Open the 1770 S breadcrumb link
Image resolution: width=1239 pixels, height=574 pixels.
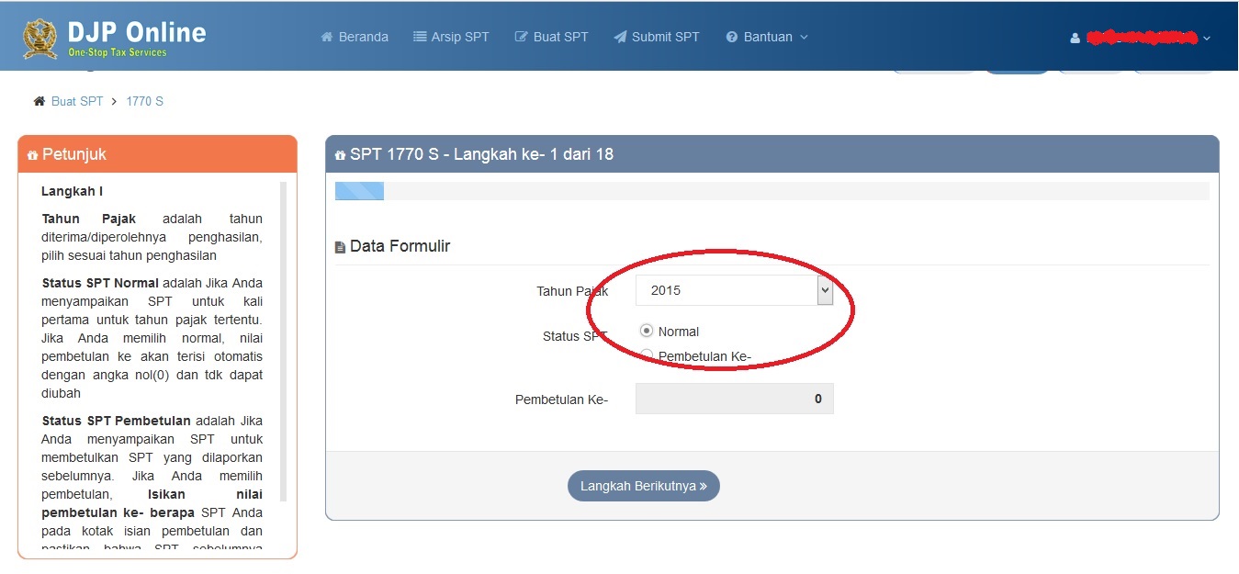pos(145,101)
